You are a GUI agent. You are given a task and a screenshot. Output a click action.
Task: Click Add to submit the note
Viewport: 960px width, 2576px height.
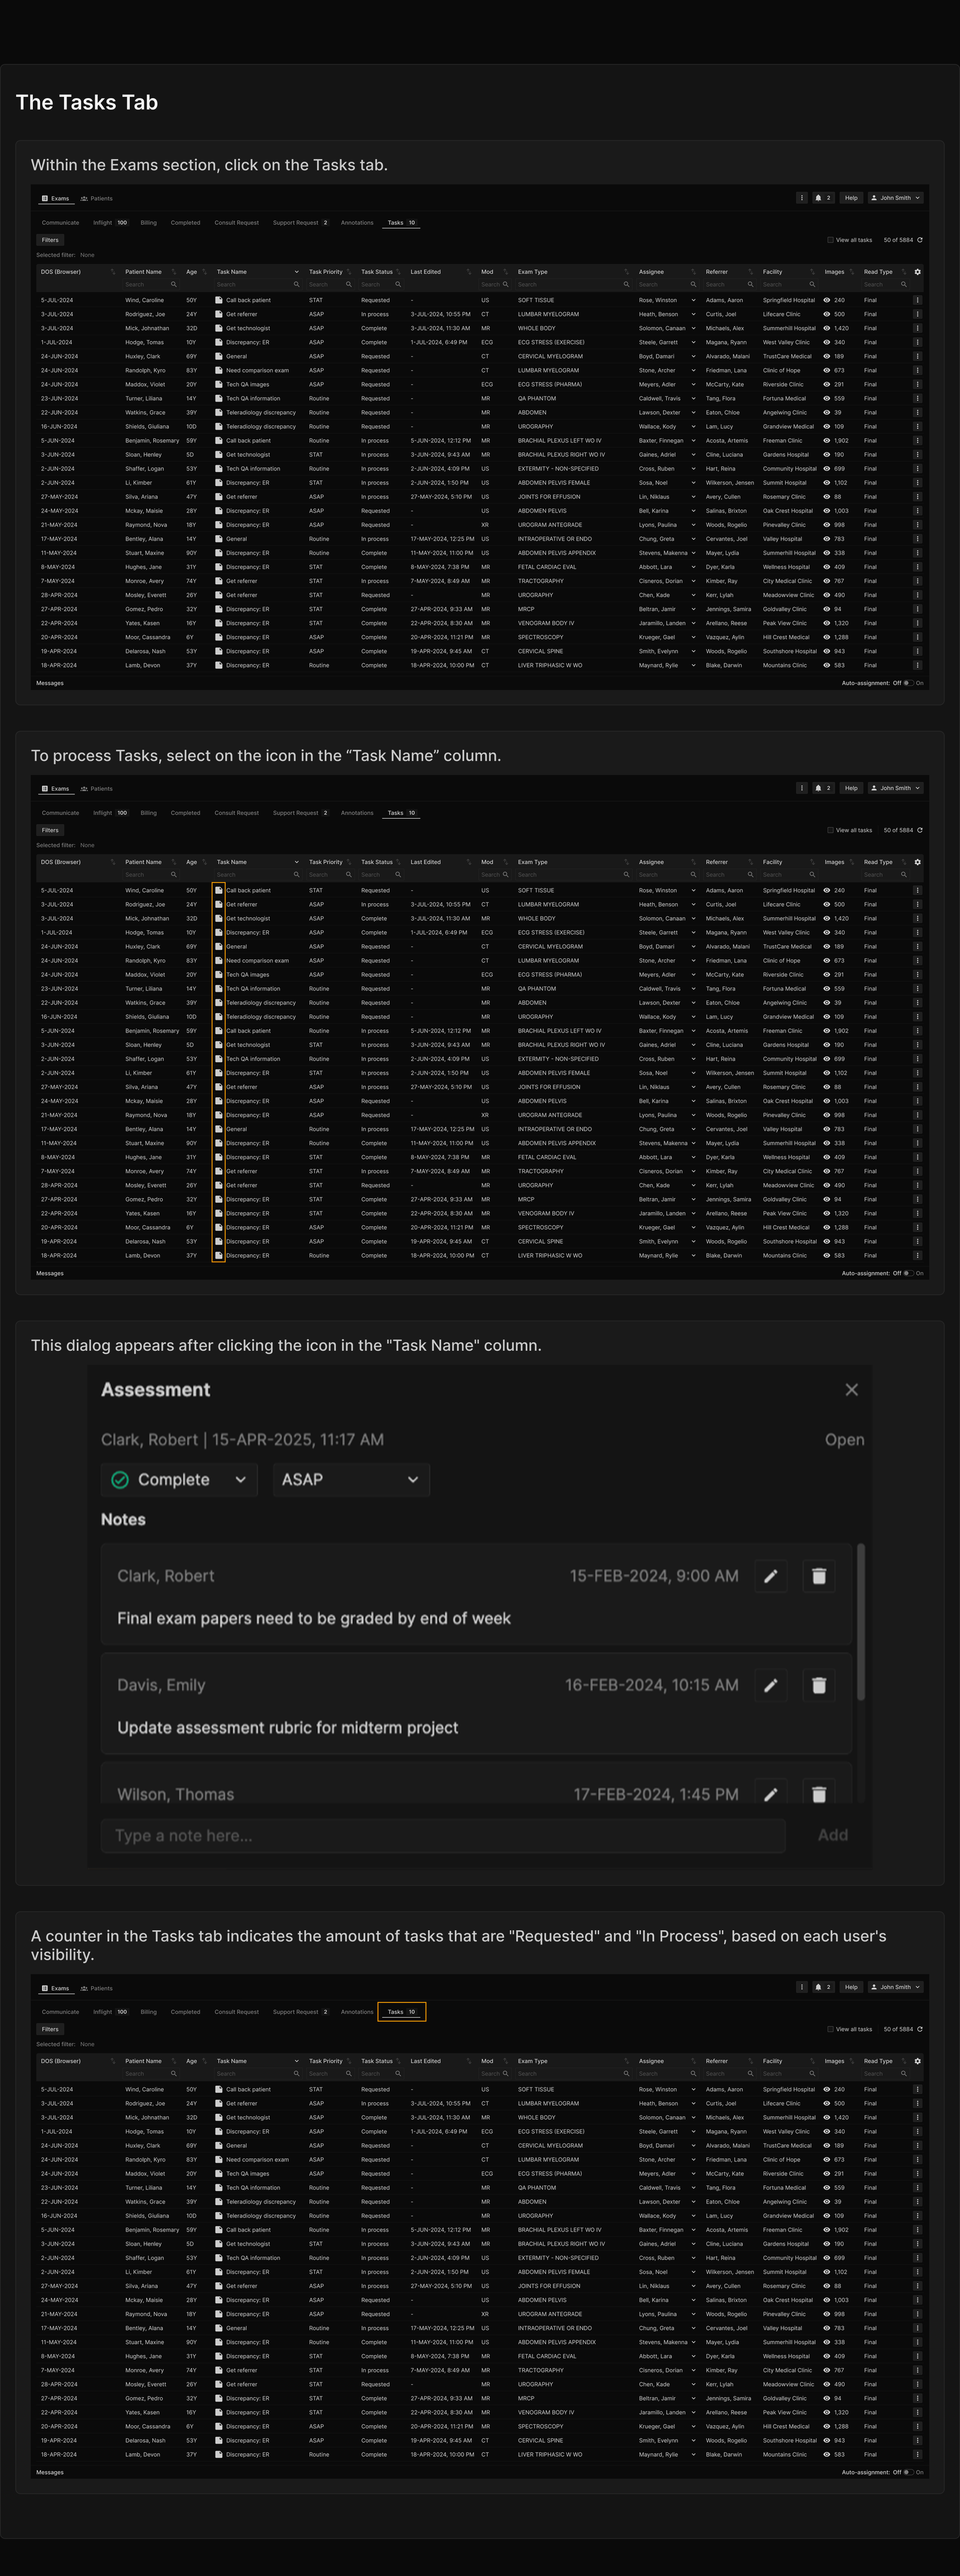coord(833,1835)
